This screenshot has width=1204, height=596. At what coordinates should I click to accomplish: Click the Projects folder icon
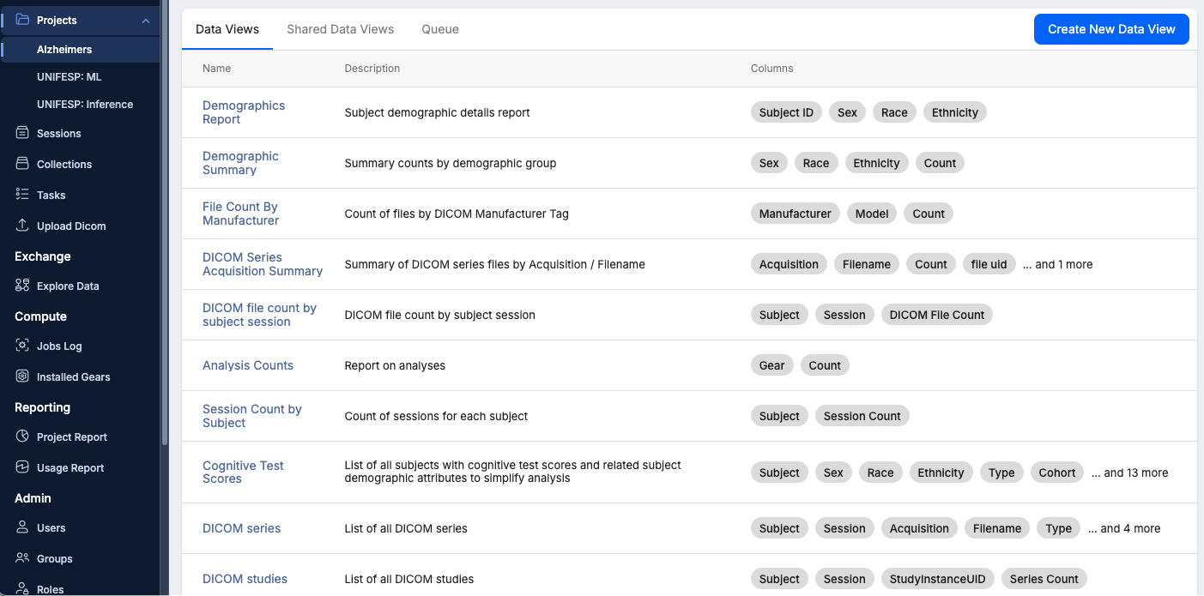[x=22, y=20]
